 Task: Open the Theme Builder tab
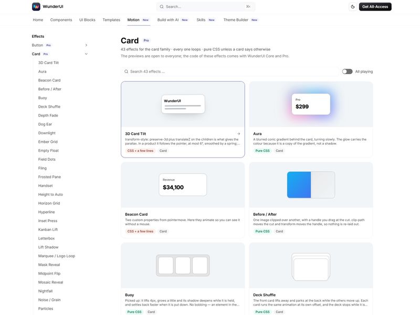(x=241, y=20)
